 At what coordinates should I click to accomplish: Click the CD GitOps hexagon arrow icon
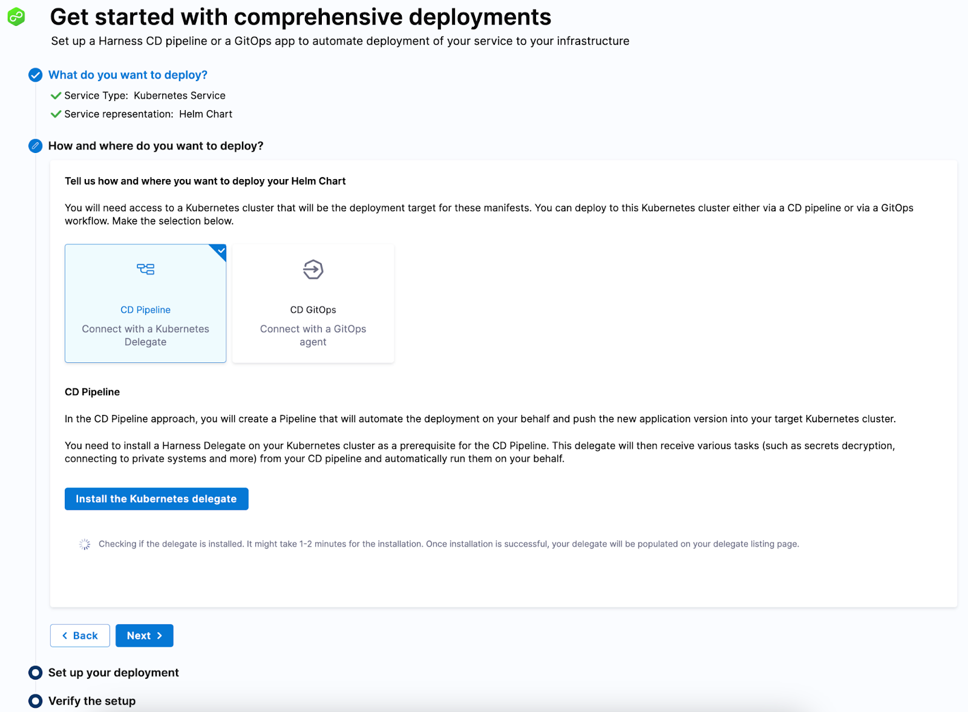point(313,269)
